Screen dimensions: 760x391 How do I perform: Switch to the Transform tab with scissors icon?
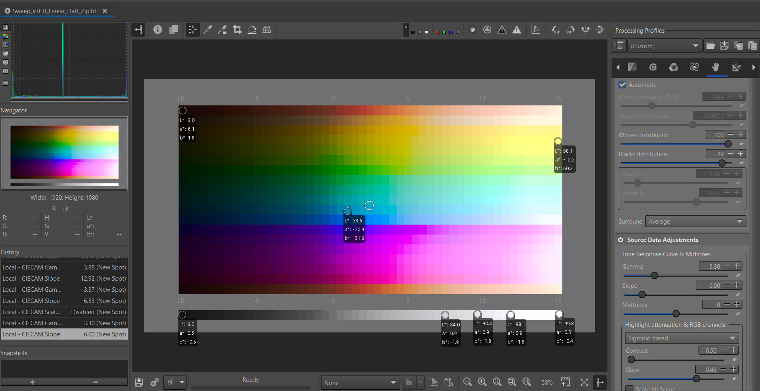(x=736, y=67)
